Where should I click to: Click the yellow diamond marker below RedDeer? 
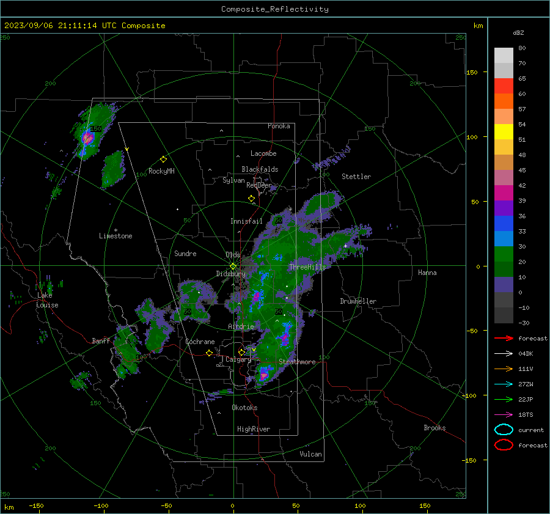[252, 199]
